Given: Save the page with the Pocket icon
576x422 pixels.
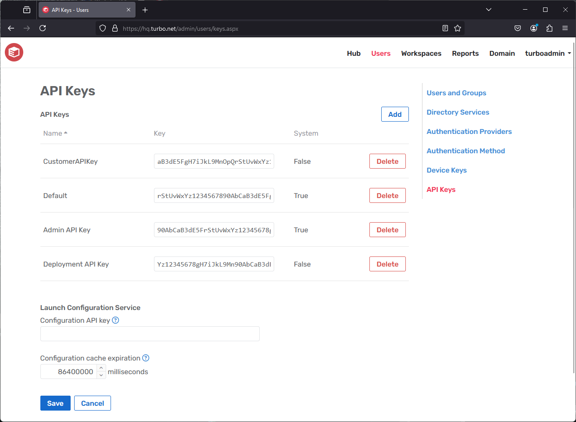Looking at the screenshot, I should (x=518, y=28).
